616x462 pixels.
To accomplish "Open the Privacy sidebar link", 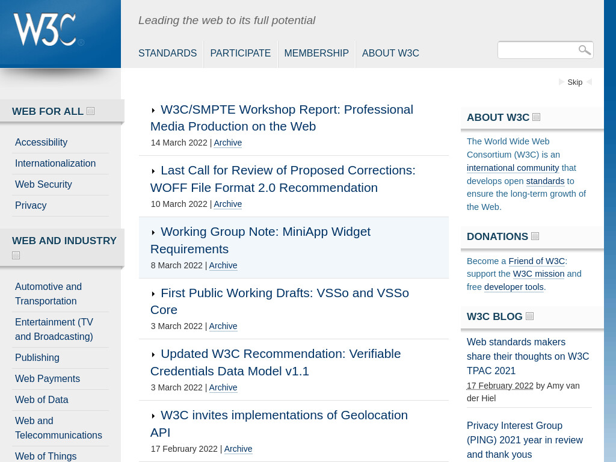I will click(x=31, y=205).
